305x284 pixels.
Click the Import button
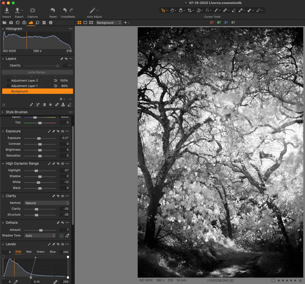coord(7,13)
